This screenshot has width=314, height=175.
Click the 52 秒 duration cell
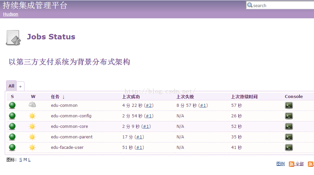pyautogui.click(x=237, y=127)
